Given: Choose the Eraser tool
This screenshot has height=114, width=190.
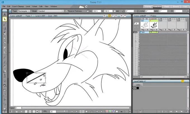Looking at the screenshot, I should coord(5,47).
